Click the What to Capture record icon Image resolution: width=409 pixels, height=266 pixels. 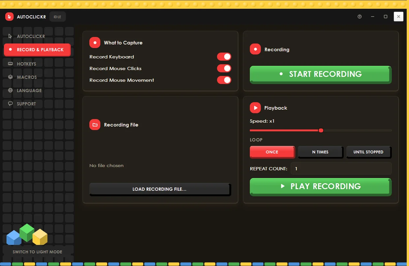pyautogui.click(x=95, y=43)
